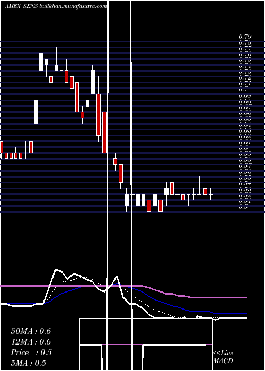The width and height of the screenshot is (265, 371).
Task: Click the Price : 0.5 readout
Action: pyautogui.click(x=31, y=352)
